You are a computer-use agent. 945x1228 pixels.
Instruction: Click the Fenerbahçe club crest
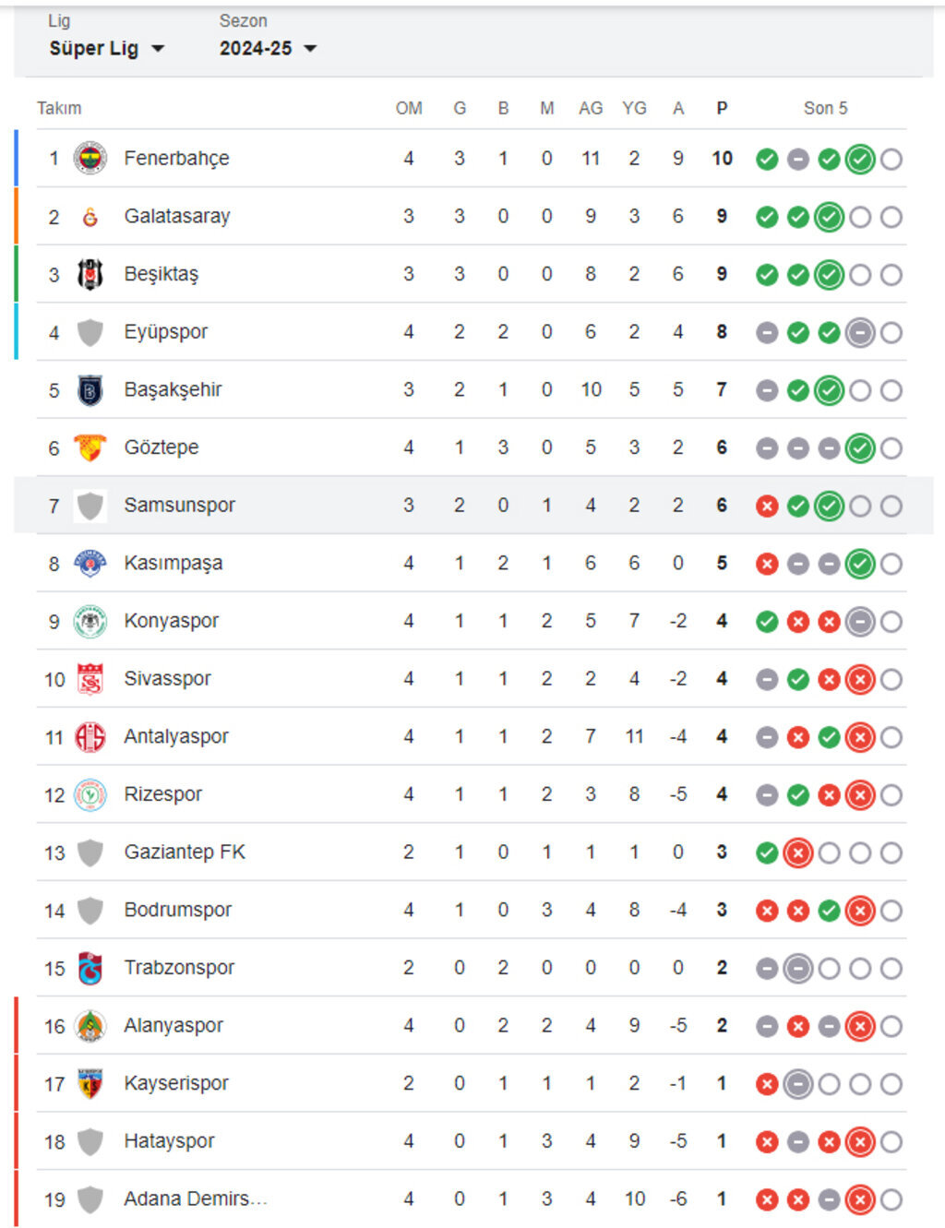point(90,159)
